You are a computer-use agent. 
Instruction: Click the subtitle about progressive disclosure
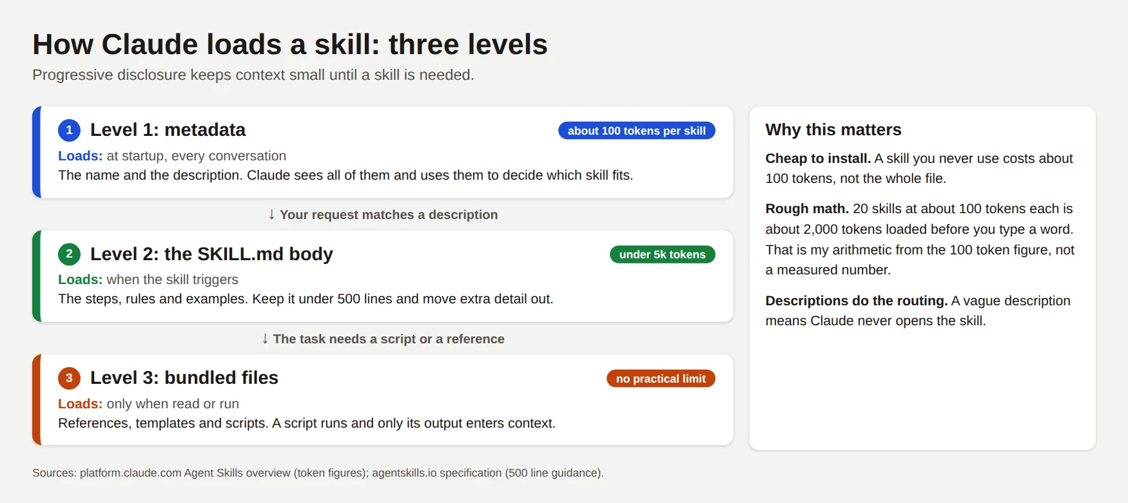click(253, 75)
